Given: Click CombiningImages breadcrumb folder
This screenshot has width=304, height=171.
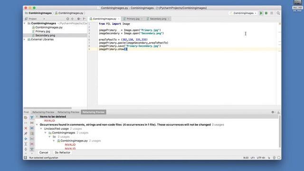Looking at the screenshot, I should (38, 13).
